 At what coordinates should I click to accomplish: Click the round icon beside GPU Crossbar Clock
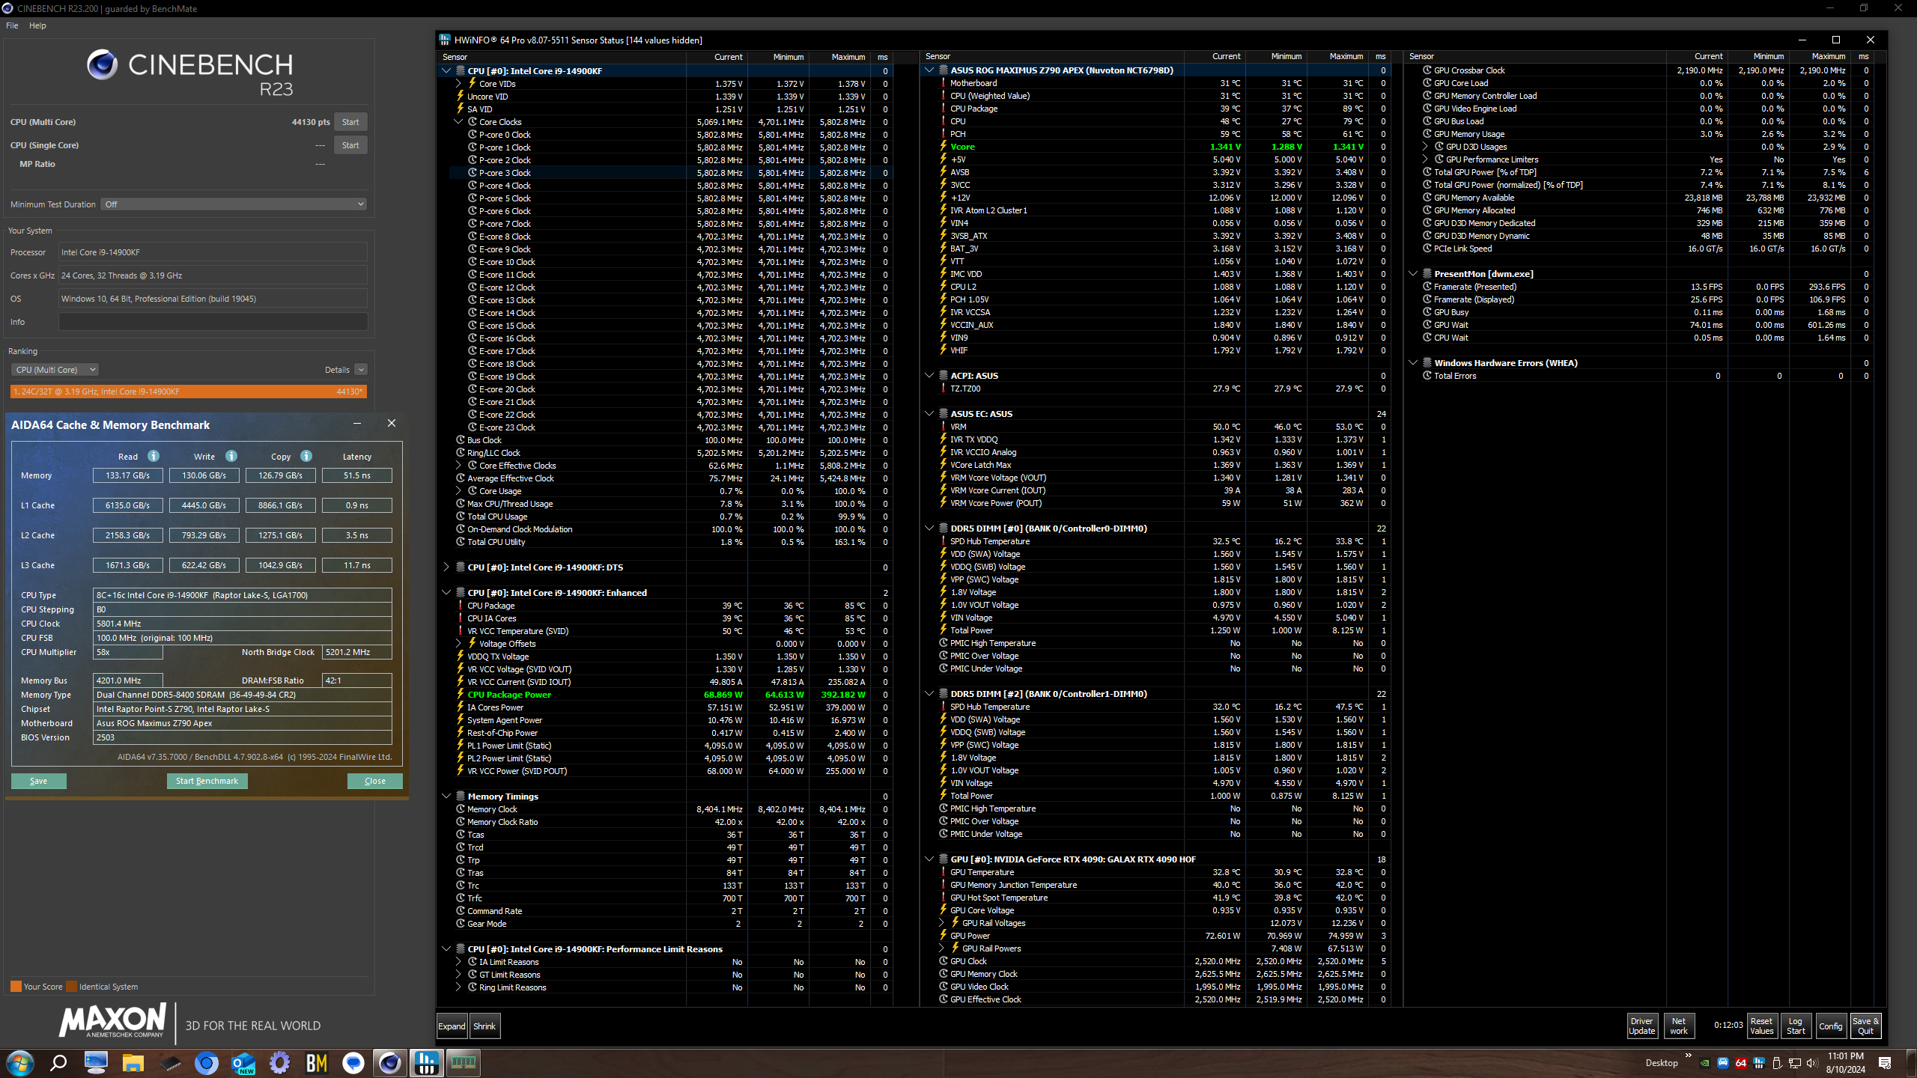pyautogui.click(x=1427, y=70)
